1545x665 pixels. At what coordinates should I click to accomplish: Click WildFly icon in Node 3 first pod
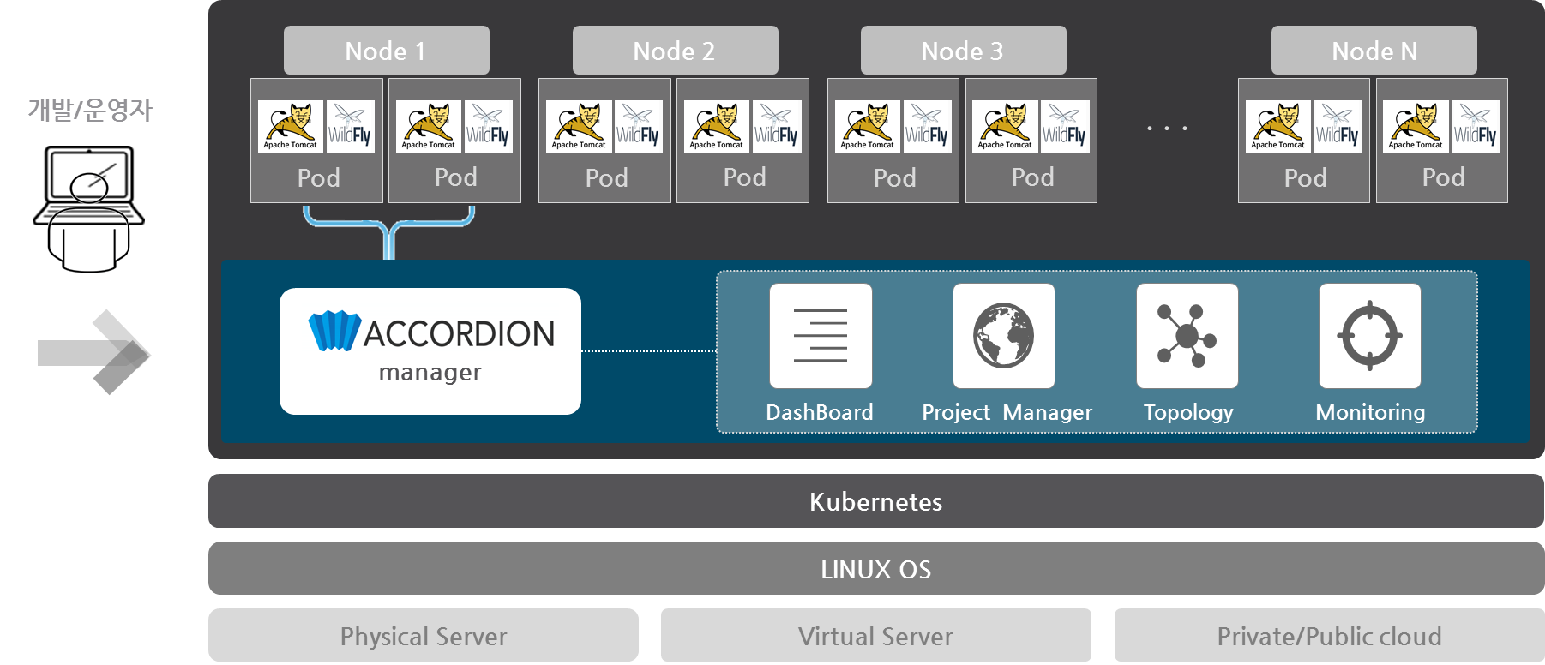927,127
